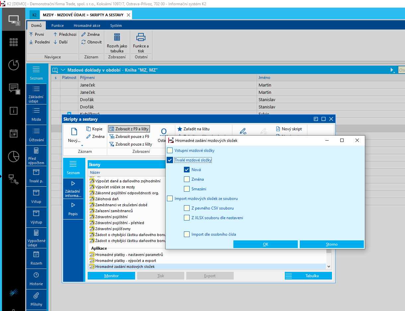Expand Základní informace panel in Skripty window
Screen dimensions: 405x311
pyautogui.click(x=73, y=189)
